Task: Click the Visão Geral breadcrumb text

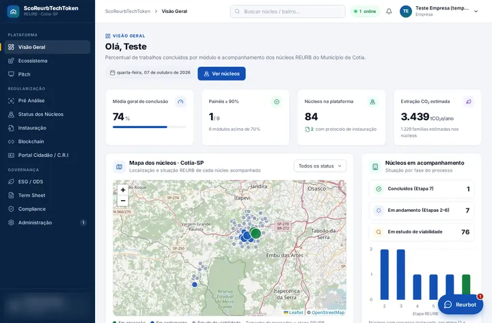Action: point(174,12)
